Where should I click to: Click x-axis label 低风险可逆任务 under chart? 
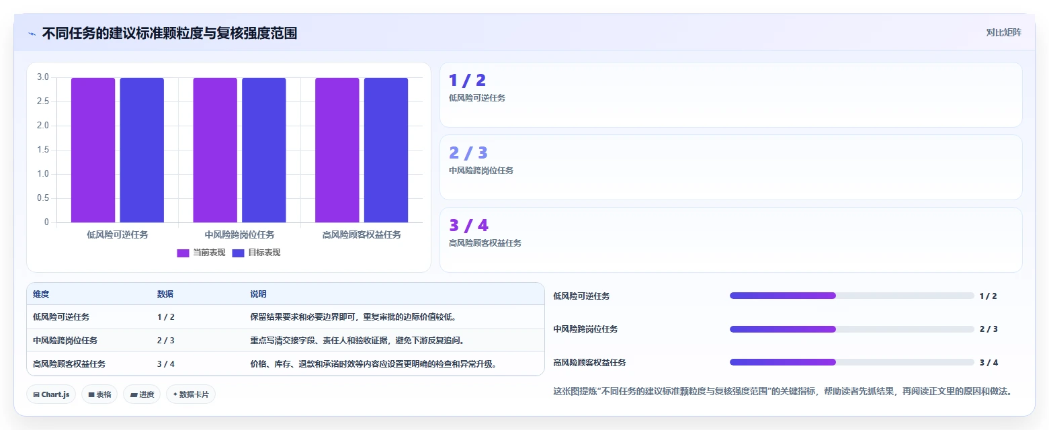[x=118, y=235]
